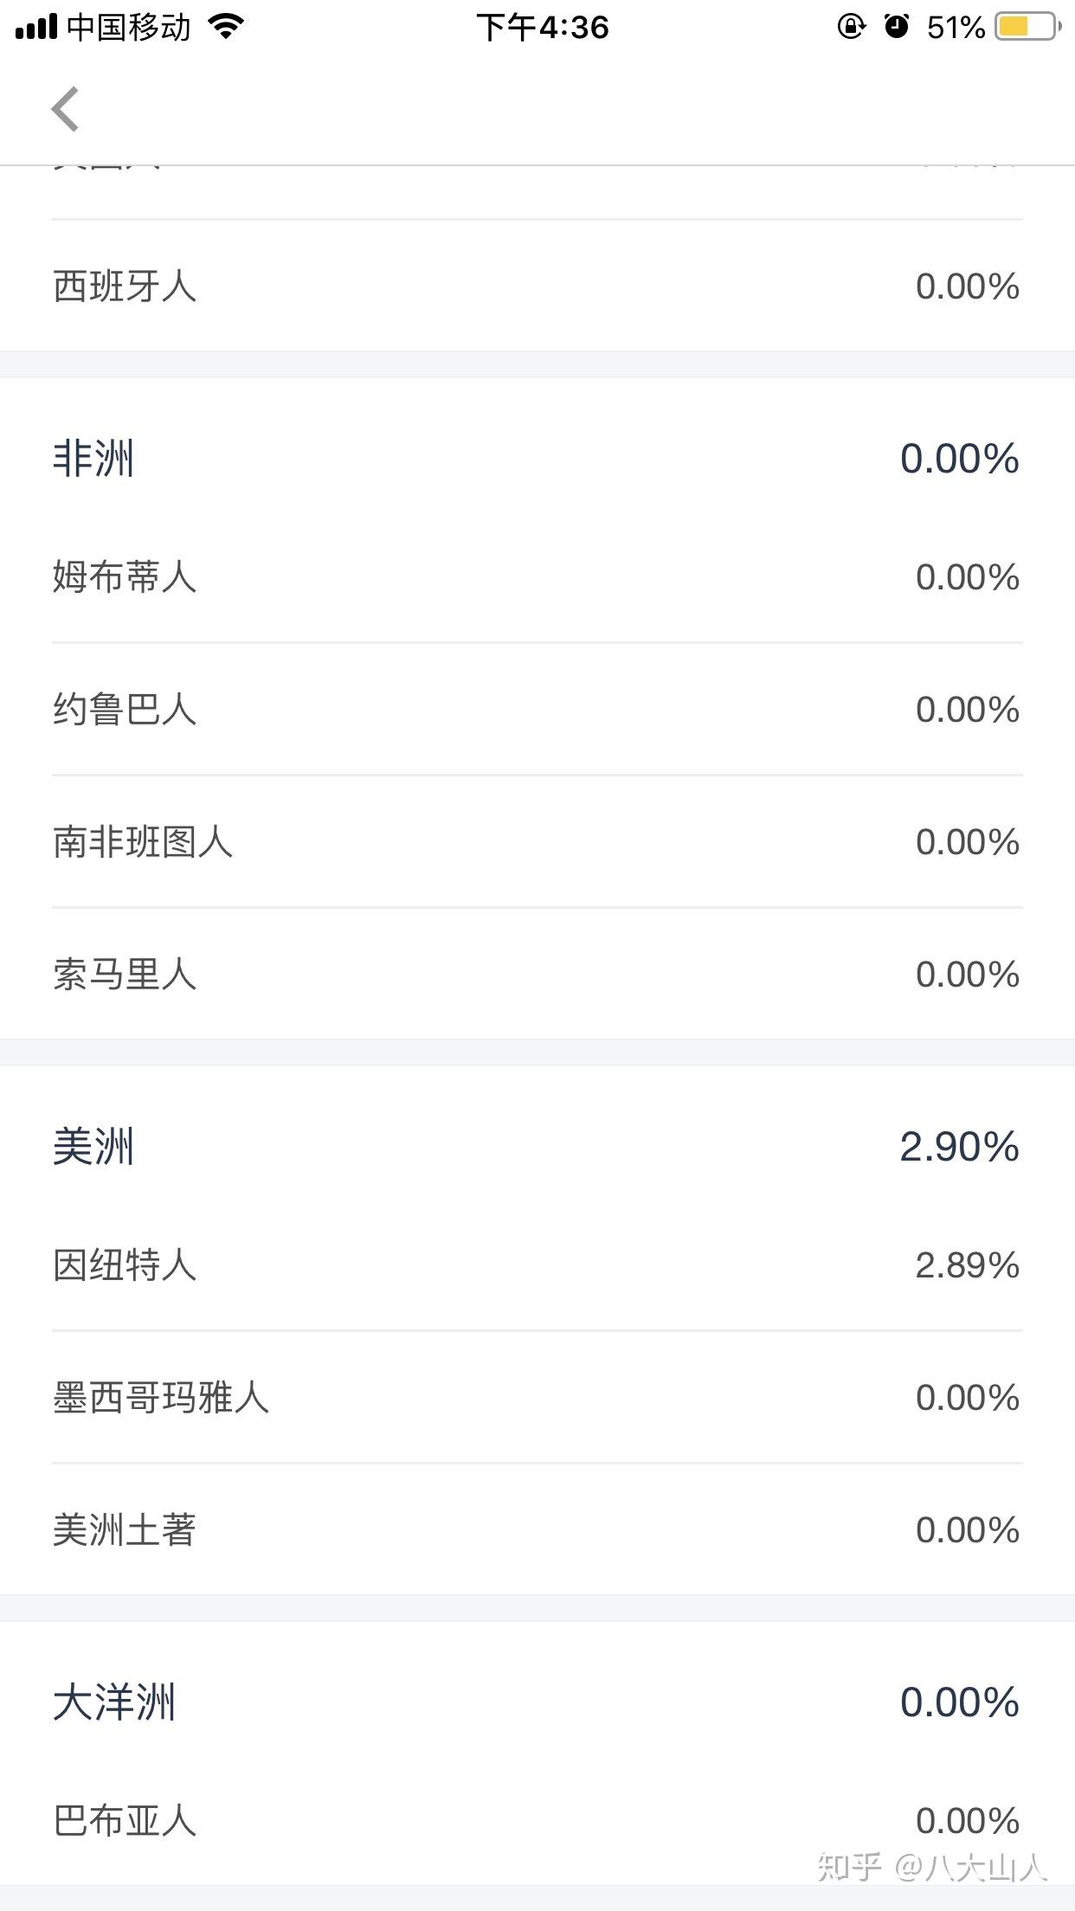The image size is (1075, 1911).
Task: Tap the alarm clock status icon
Action: coord(897,27)
